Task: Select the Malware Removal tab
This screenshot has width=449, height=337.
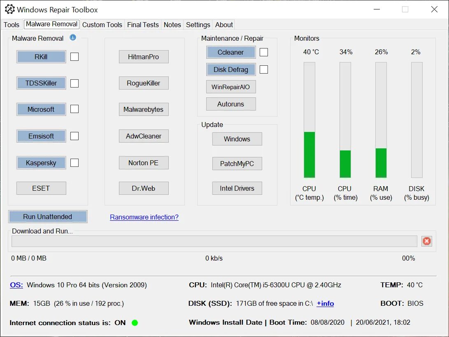Action: pos(51,24)
